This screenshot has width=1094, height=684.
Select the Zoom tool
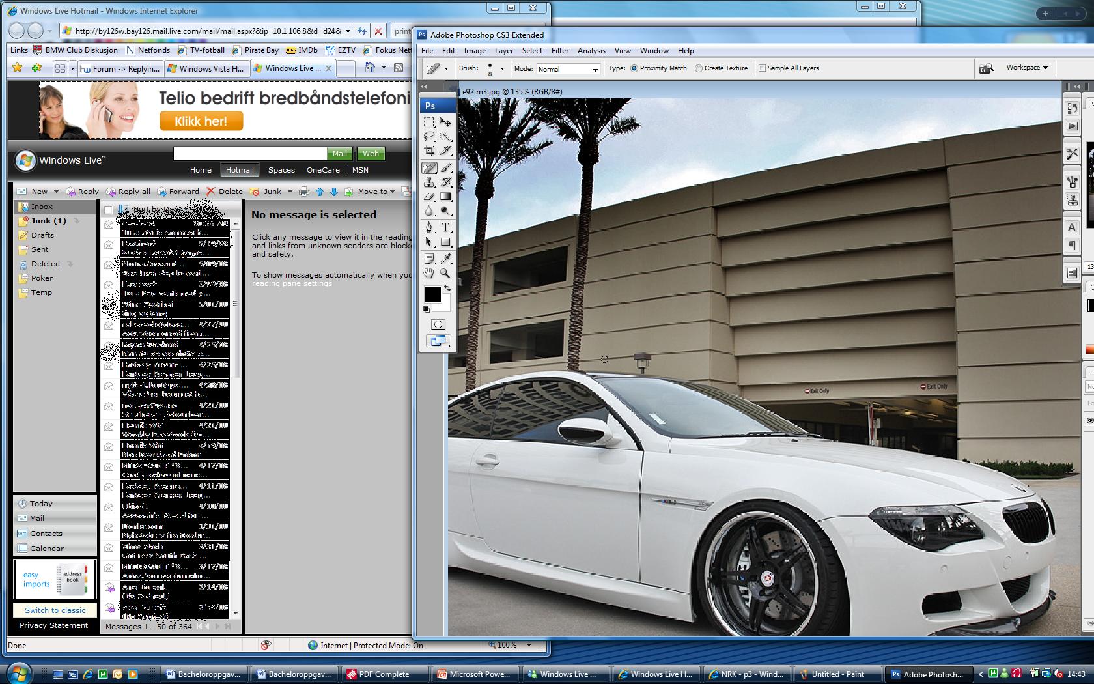pyautogui.click(x=445, y=273)
